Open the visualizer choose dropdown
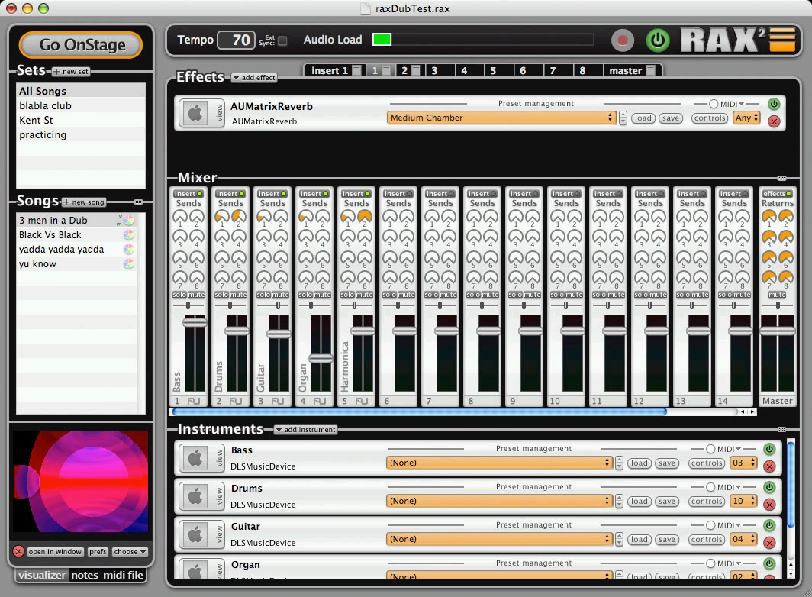This screenshot has width=812, height=597. point(130,552)
